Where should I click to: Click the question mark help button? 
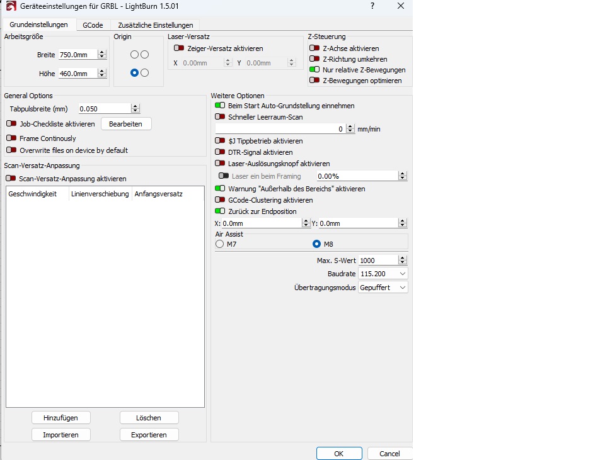(372, 6)
